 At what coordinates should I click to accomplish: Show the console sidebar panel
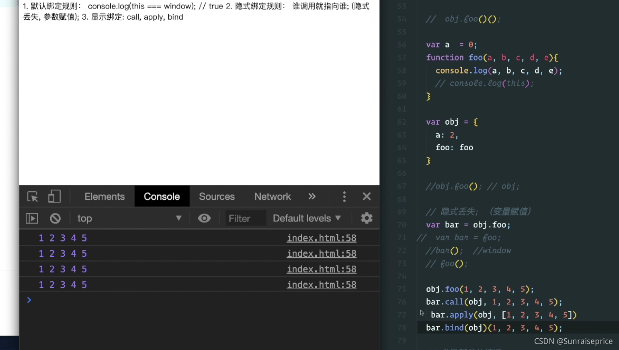pos(32,218)
